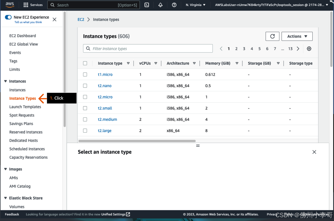Open the Actions dropdown
Viewport: 334px width, 221px height.
[297, 36]
